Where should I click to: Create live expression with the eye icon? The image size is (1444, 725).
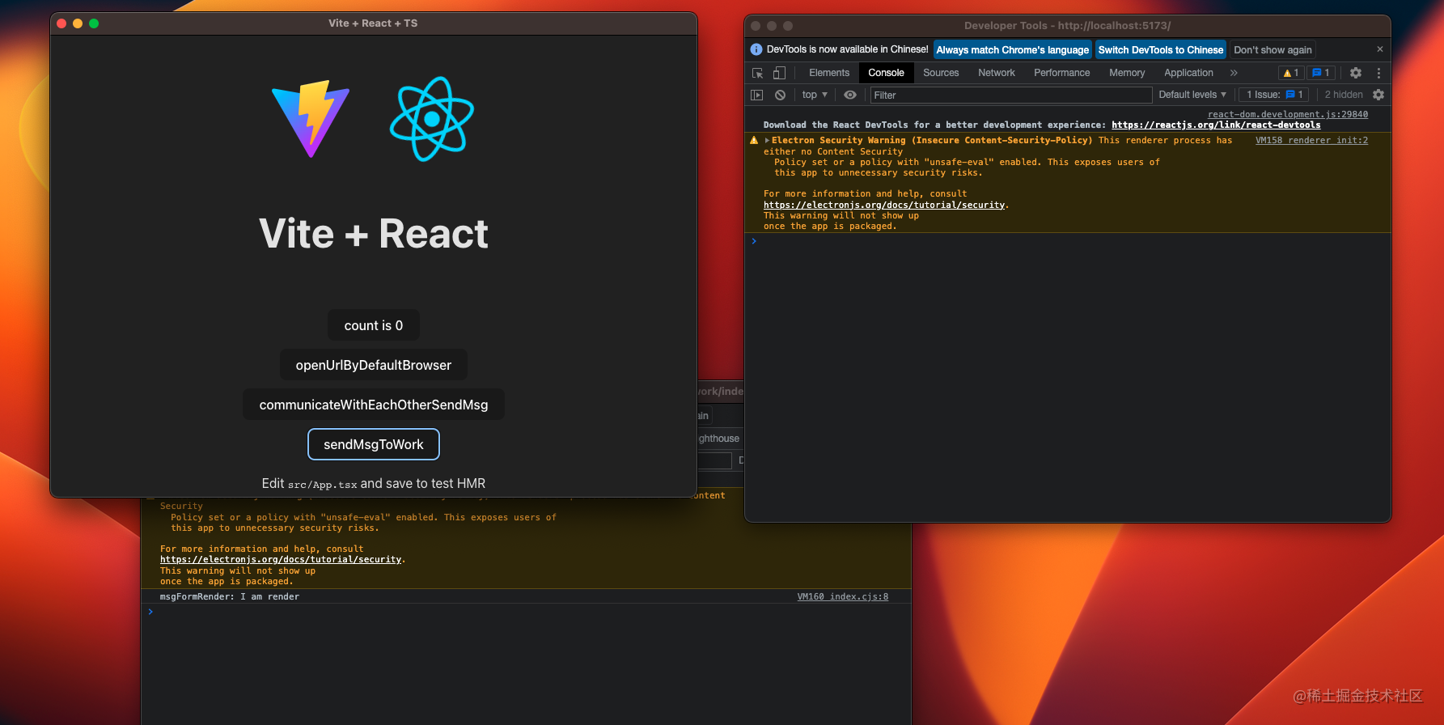tap(850, 95)
